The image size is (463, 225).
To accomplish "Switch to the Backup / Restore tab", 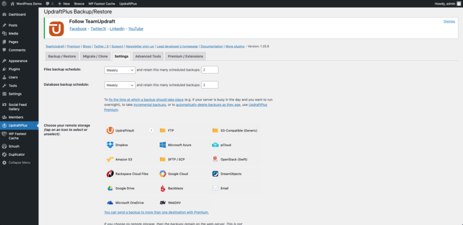I will 62,56.
